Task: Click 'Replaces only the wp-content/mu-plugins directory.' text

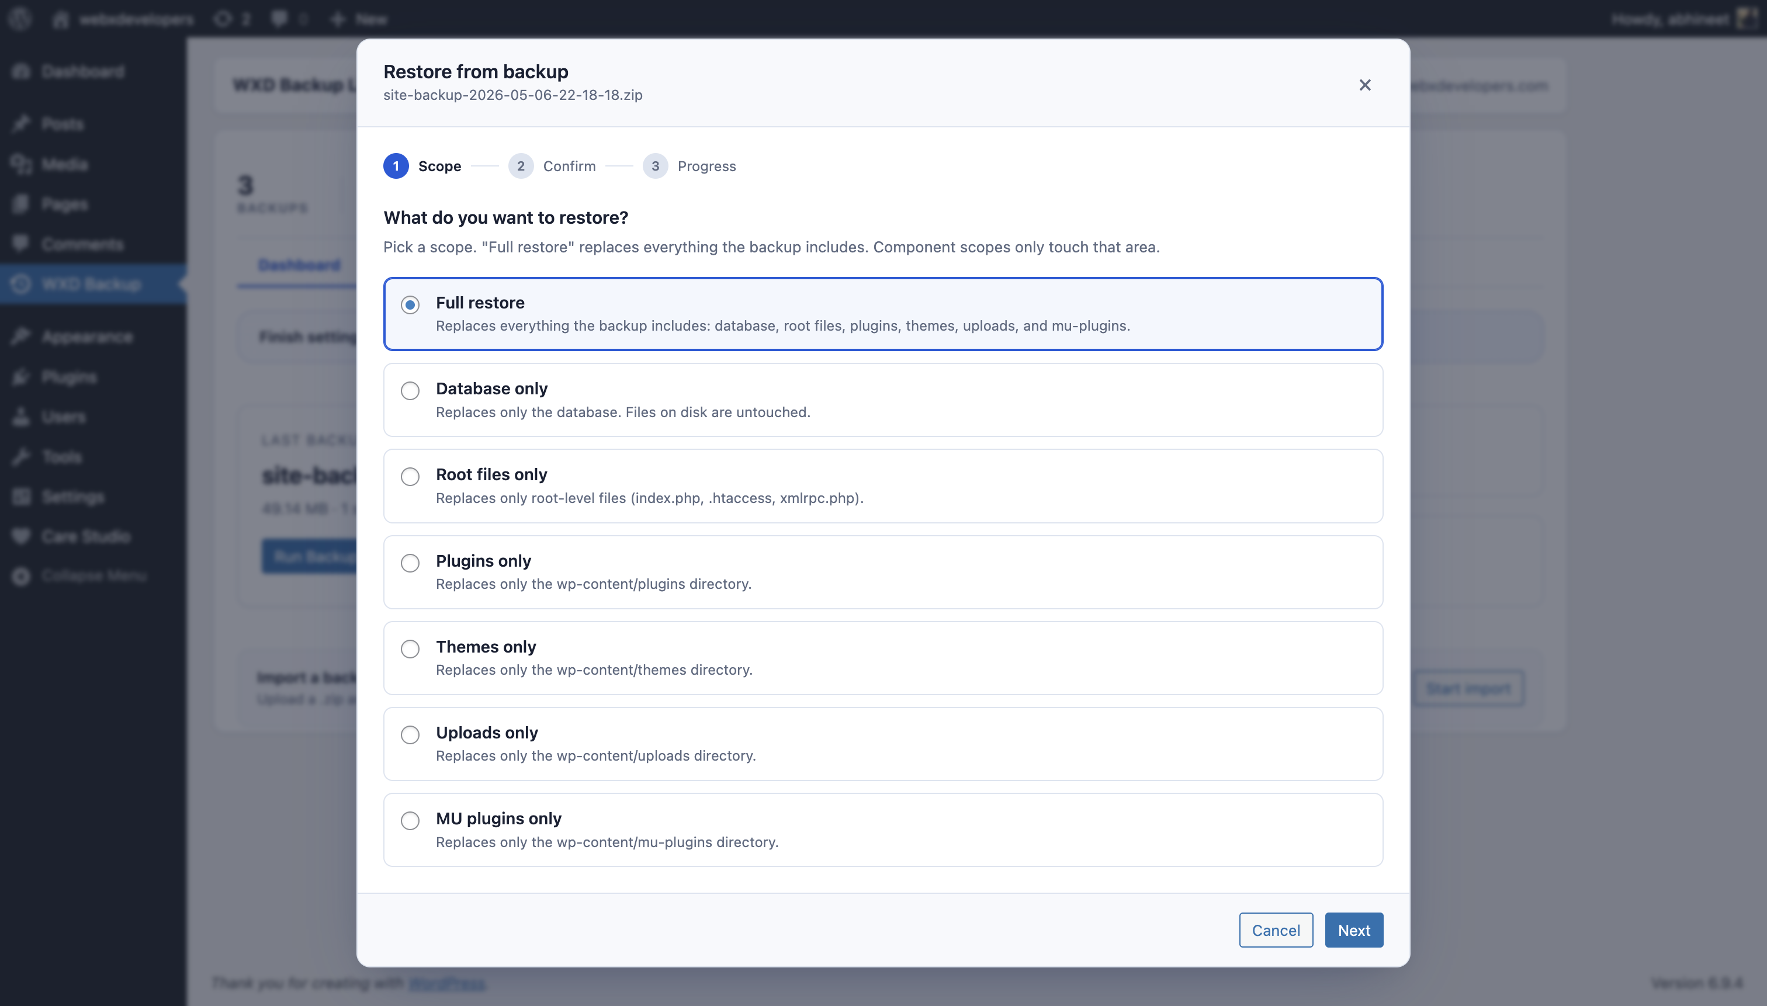Action: (607, 842)
